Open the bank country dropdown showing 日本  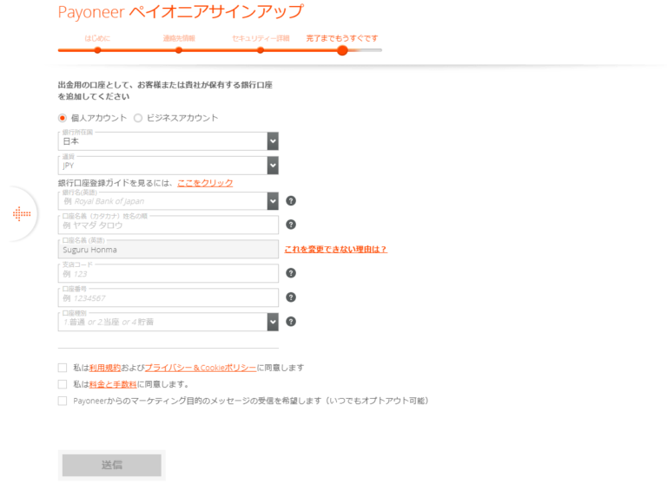(x=273, y=141)
